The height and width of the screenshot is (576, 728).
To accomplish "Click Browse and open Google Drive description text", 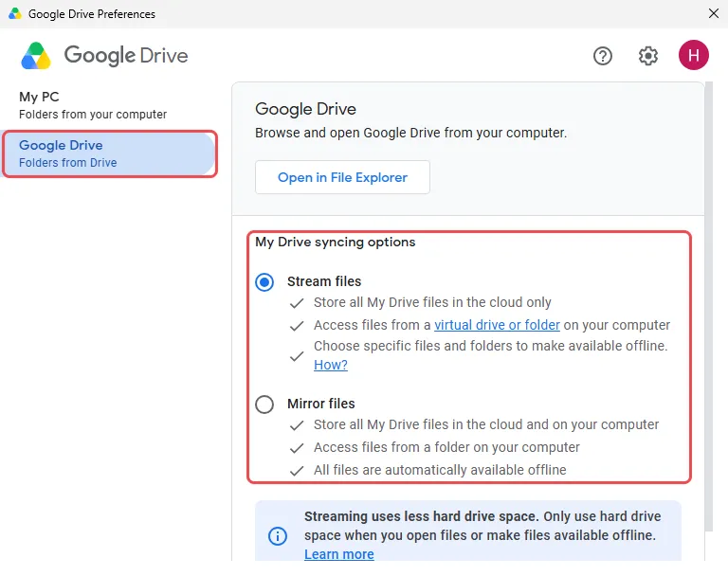I will tap(410, 133).
